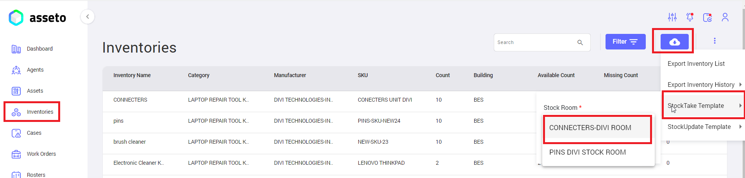Open the notifications bell icon
Screen dimensions: 745x178
(690, 17)
